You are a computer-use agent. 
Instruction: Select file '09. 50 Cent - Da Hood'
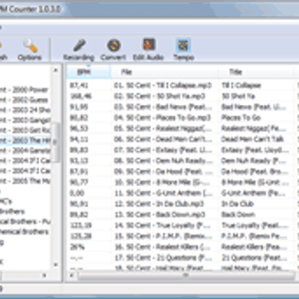click(x=163, y=172)
